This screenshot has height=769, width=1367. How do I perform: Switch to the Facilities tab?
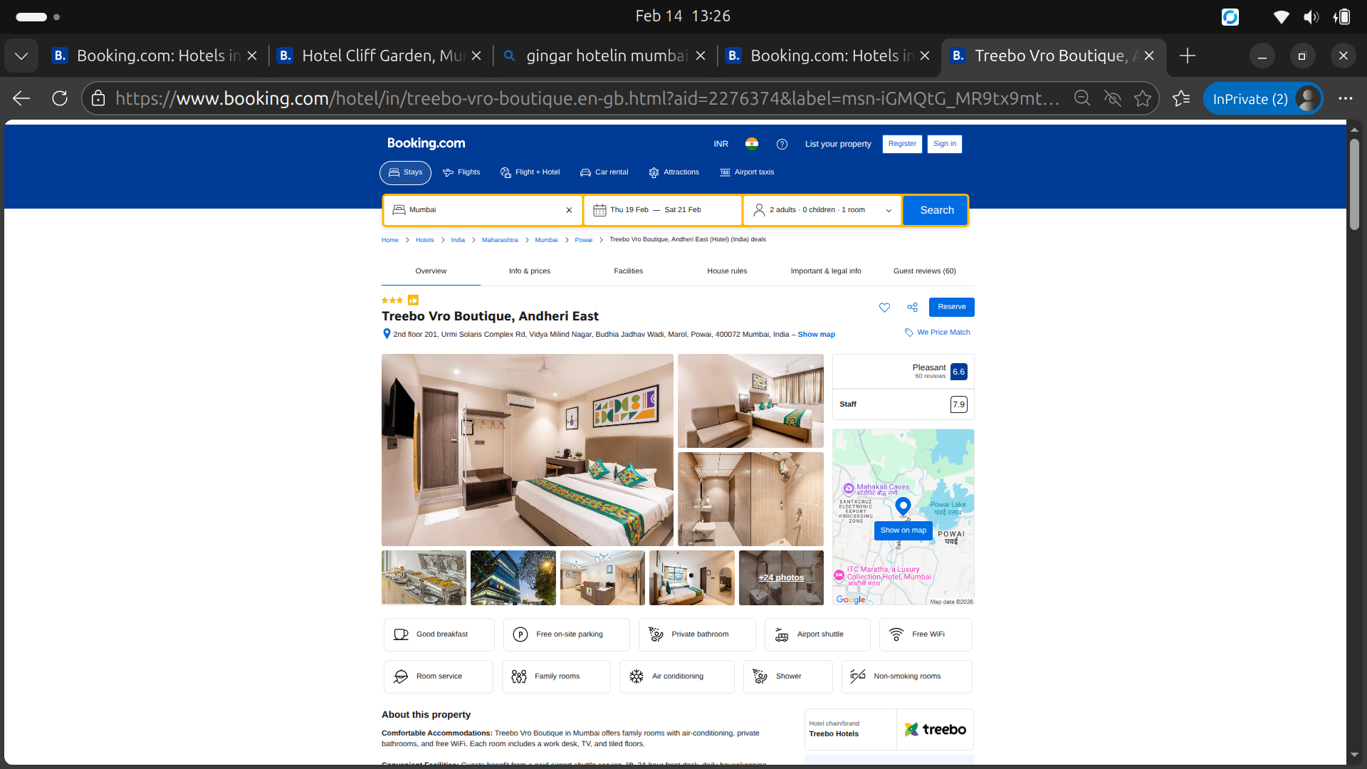[628, 271]
